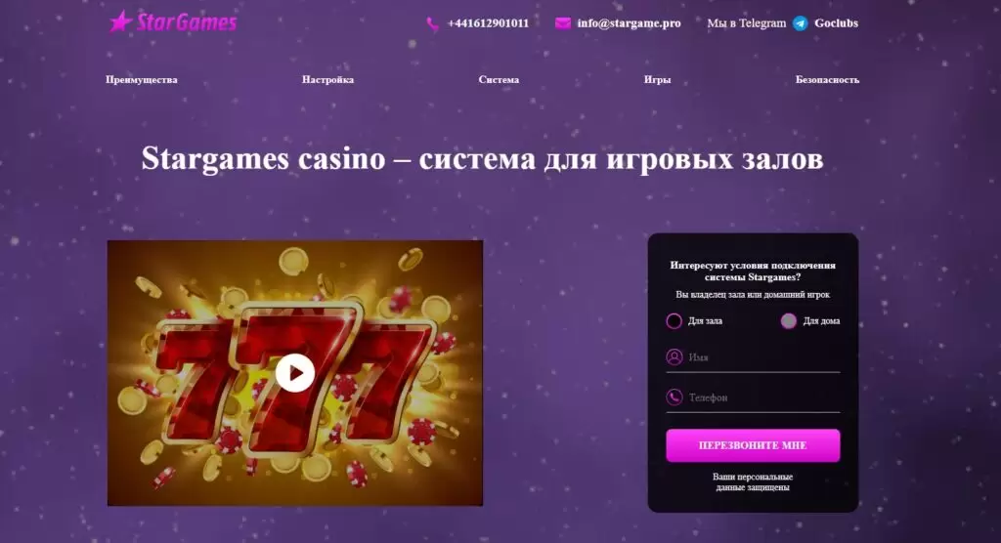1001x543 pixels.
Task: Click the user icon beside Имя
Action: pyautogui.click(x=675, y=356)
